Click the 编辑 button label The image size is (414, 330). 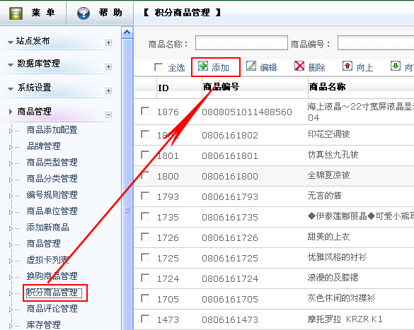[x=268, y=68]
